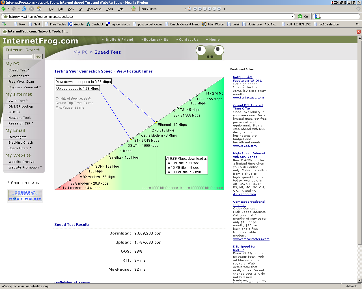Click the Stop loading icon
This screenshot has height=289, width=362.
coord(32,9)
